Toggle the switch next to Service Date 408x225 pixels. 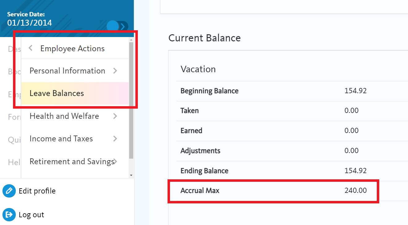pos(117,26)
